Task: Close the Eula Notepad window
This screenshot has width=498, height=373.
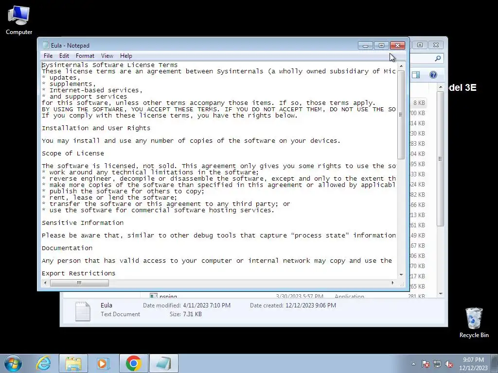Action: 397,46
